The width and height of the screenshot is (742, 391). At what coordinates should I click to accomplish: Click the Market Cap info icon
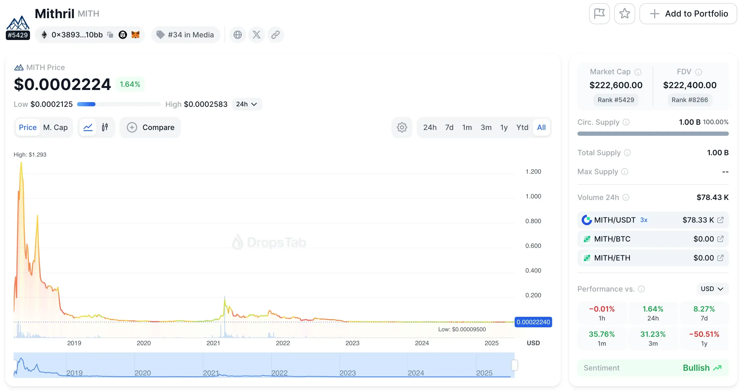point(638,72)
